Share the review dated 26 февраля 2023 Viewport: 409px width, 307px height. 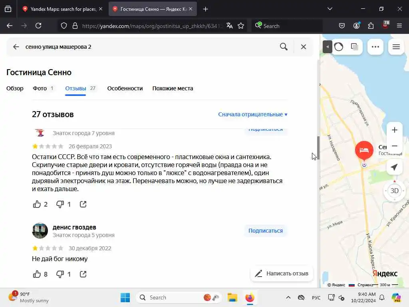83,204
